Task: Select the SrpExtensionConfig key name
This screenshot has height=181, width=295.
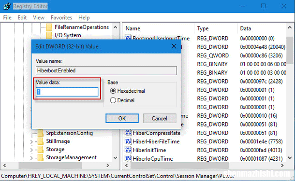Action: [70, 133]
